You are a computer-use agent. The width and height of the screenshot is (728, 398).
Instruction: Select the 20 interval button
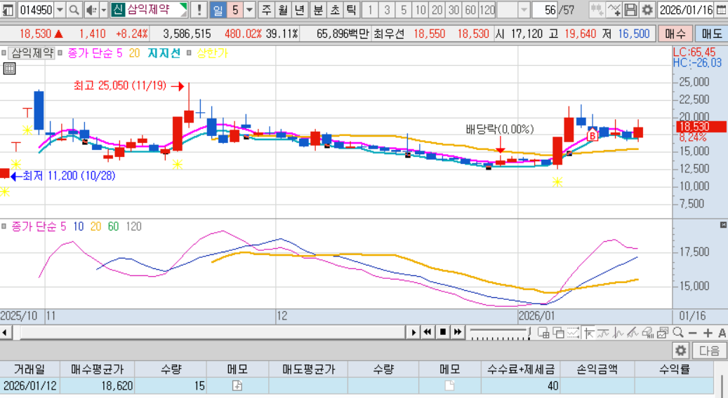tap(437, 10)
